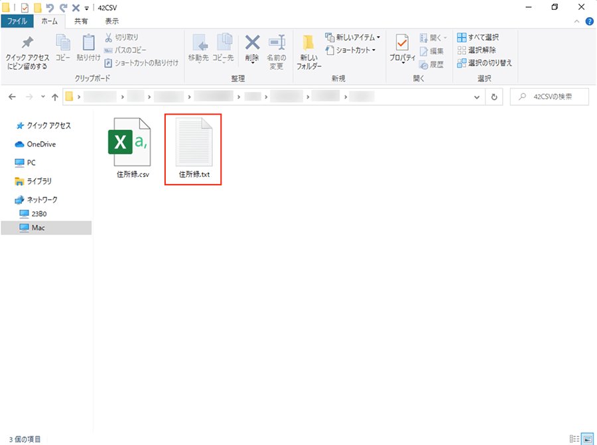Choose Copy Path (パスのコピー)
Viewport: 597px width, 445px height.
coord(125,50)
